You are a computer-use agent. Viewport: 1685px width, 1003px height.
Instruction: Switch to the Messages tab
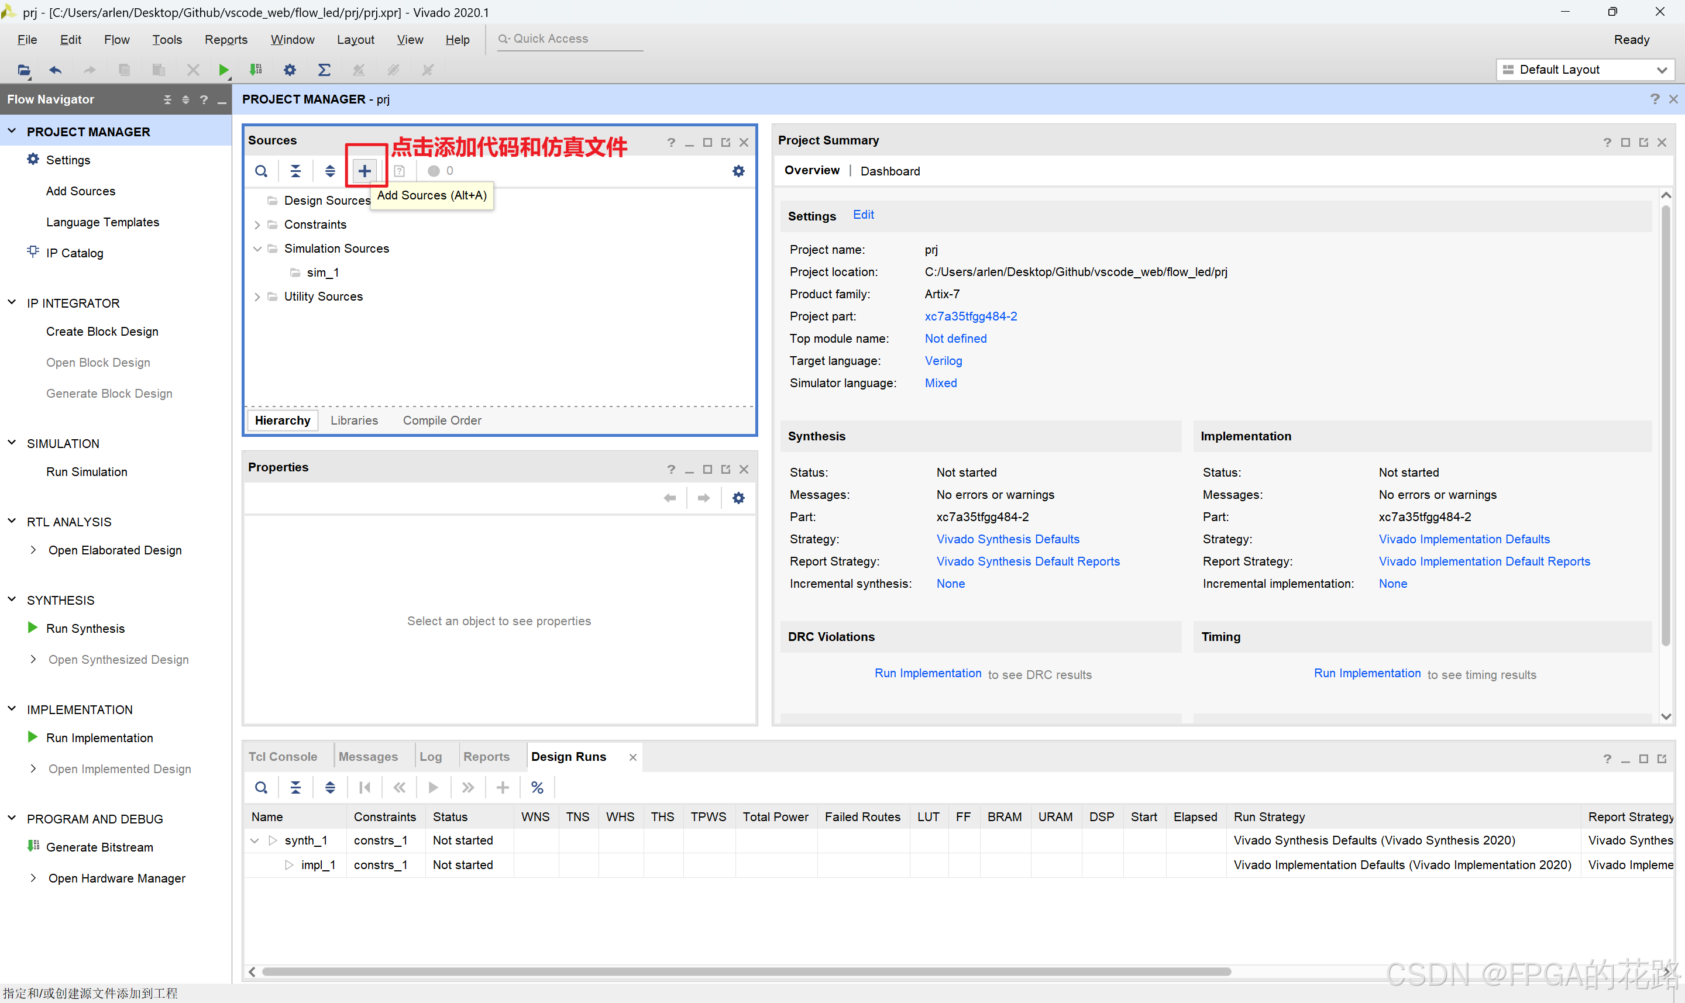tap(368, 756)
